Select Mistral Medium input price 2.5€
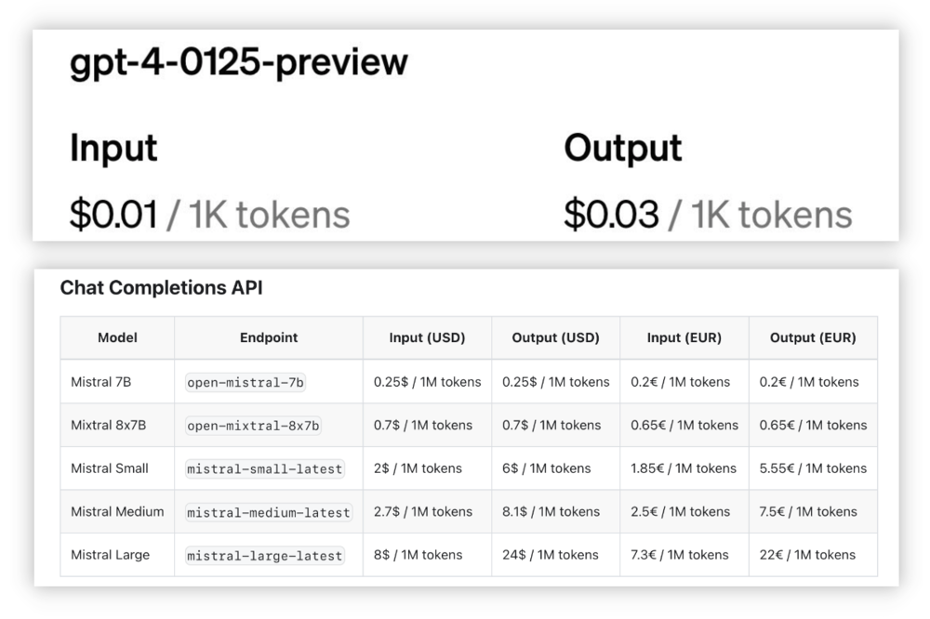 coord(681,512)
